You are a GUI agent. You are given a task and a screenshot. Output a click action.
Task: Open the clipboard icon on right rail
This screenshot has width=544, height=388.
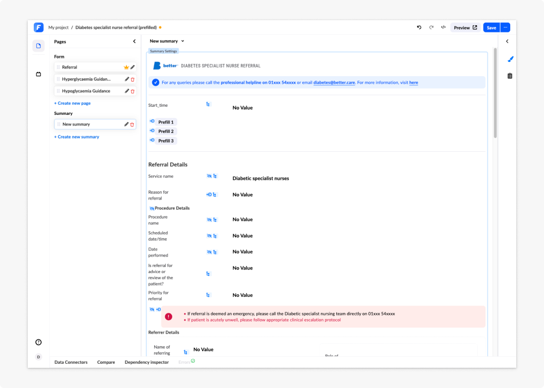510,76
